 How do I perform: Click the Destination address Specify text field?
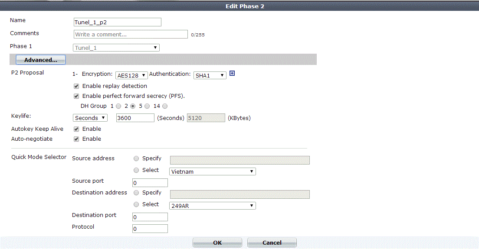(x=240, y=194)
